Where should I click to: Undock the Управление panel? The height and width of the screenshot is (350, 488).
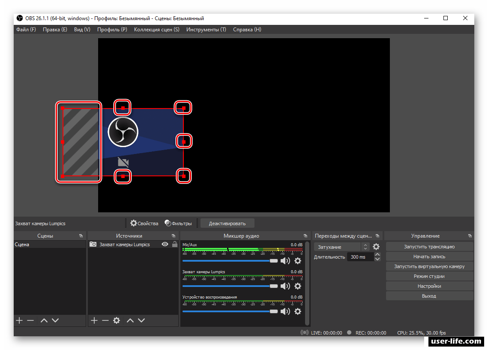coord(470,236)
